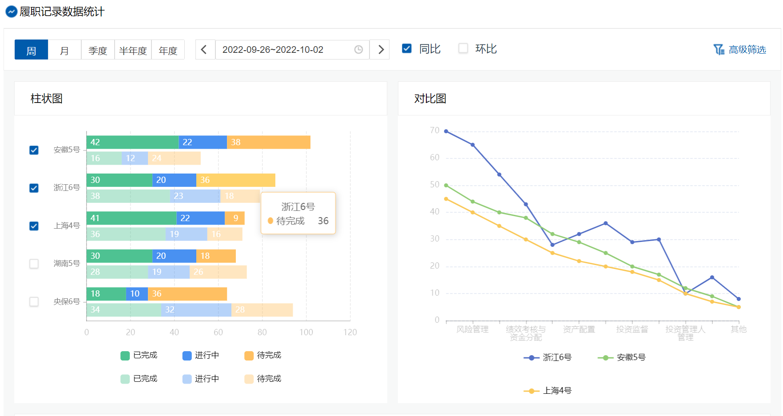Click 安徽5号 orange bar showing 38
The image size is (783, 416).
[x=269, y=142]
